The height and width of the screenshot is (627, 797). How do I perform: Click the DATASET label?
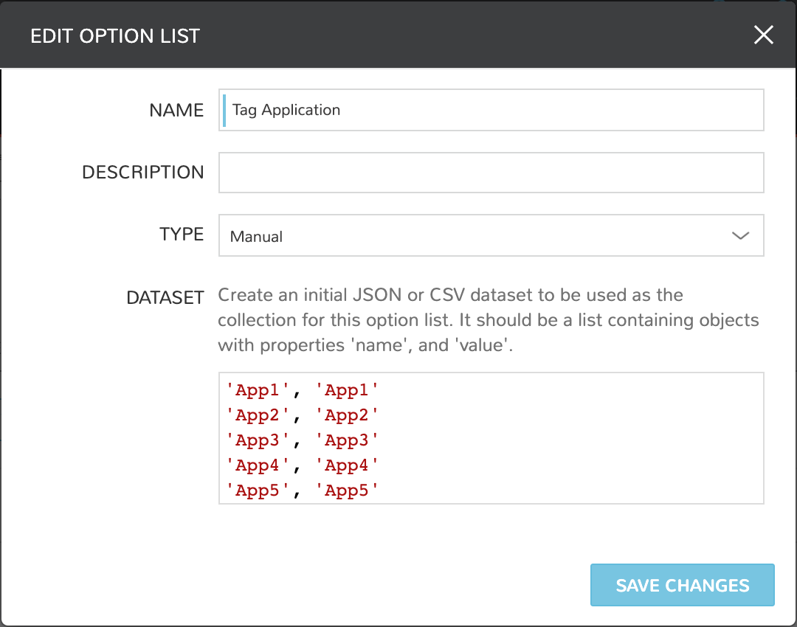tap(165, 297)
